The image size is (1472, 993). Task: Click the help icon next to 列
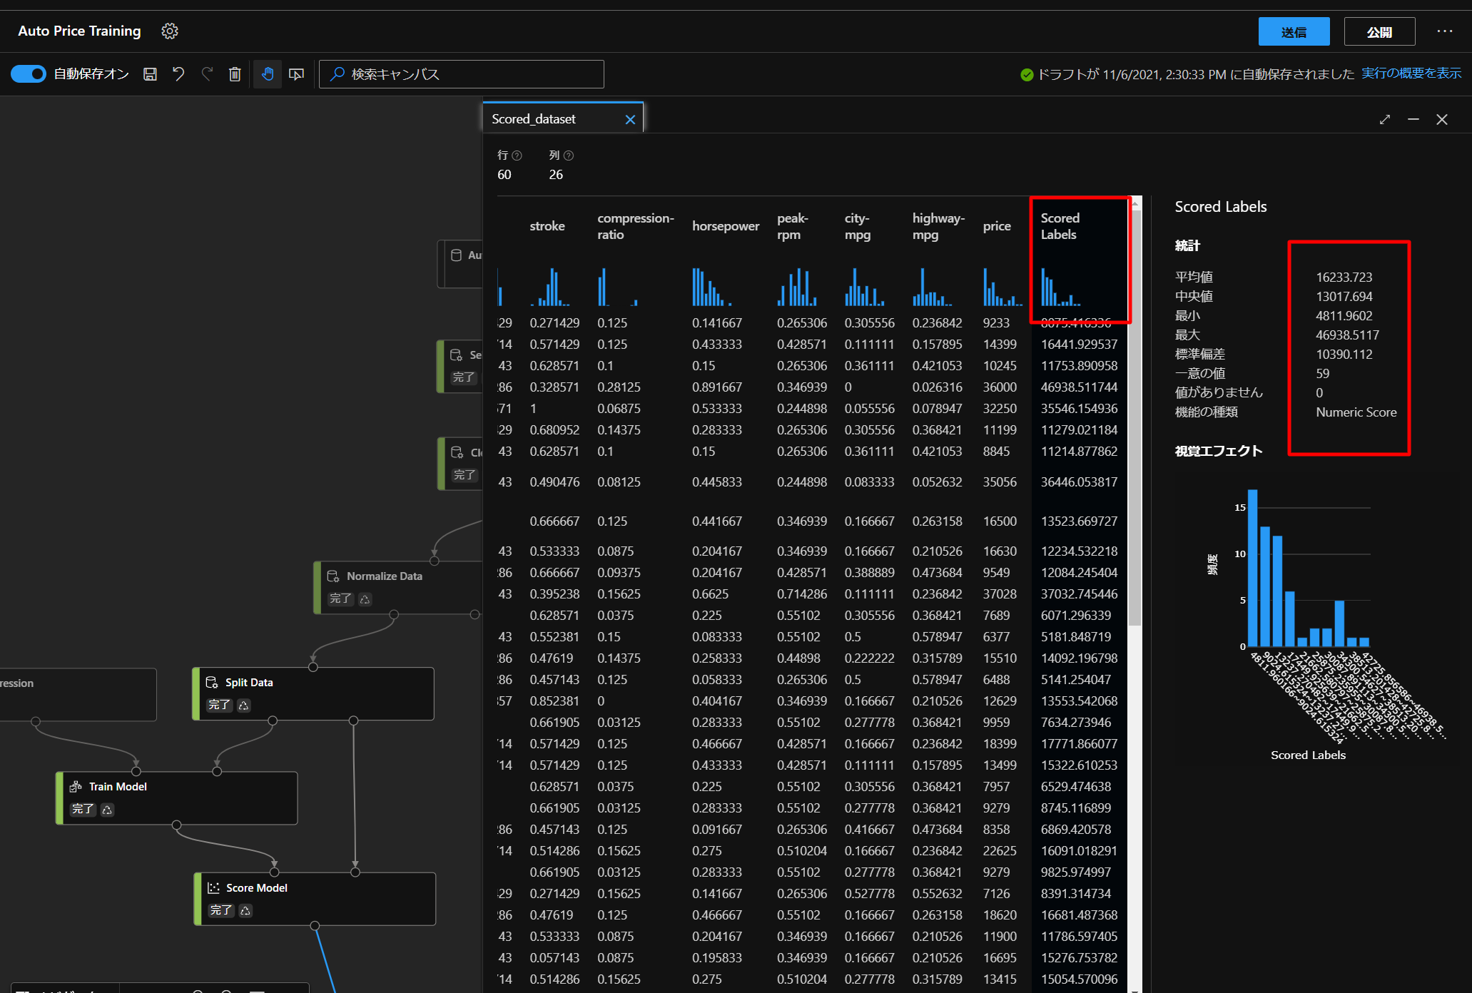pyautogui.click(x=569, y=156)
